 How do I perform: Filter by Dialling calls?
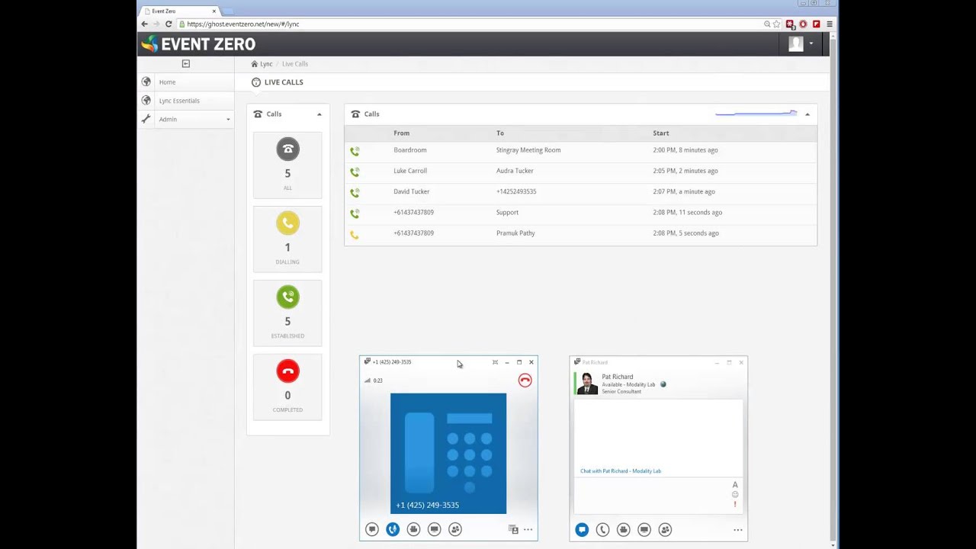click(287, 239)
